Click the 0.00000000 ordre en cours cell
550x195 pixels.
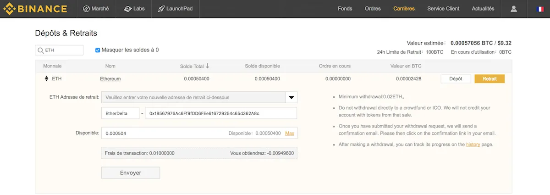click(338, 78)
